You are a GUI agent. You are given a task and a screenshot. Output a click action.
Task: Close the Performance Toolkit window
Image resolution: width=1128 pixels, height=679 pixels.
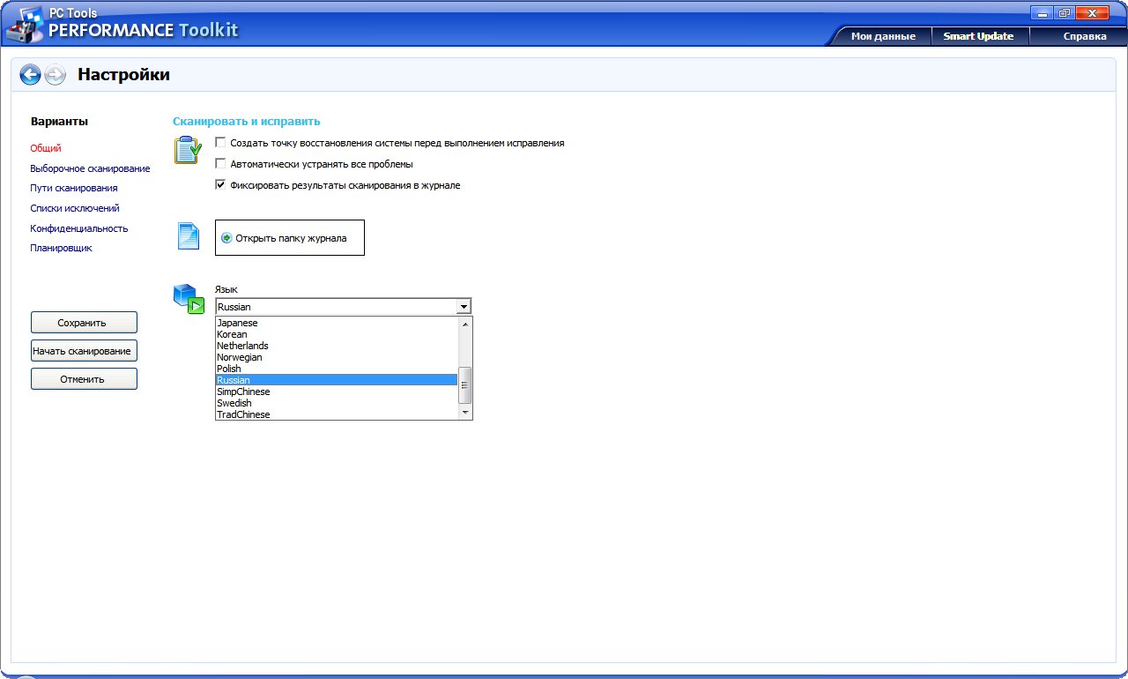click(1093, 12)
